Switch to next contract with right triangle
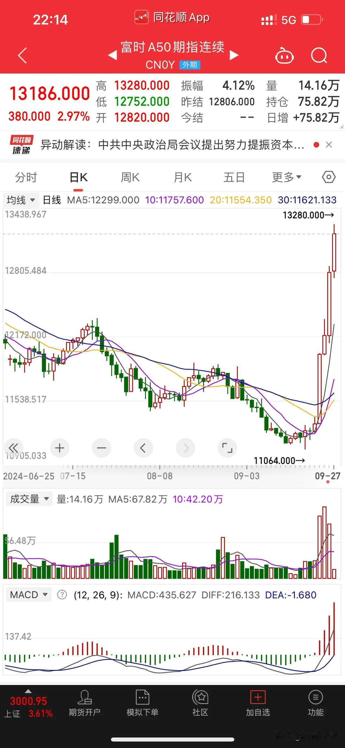The width and height of the screenshot is (345, 748). (234, 55)
